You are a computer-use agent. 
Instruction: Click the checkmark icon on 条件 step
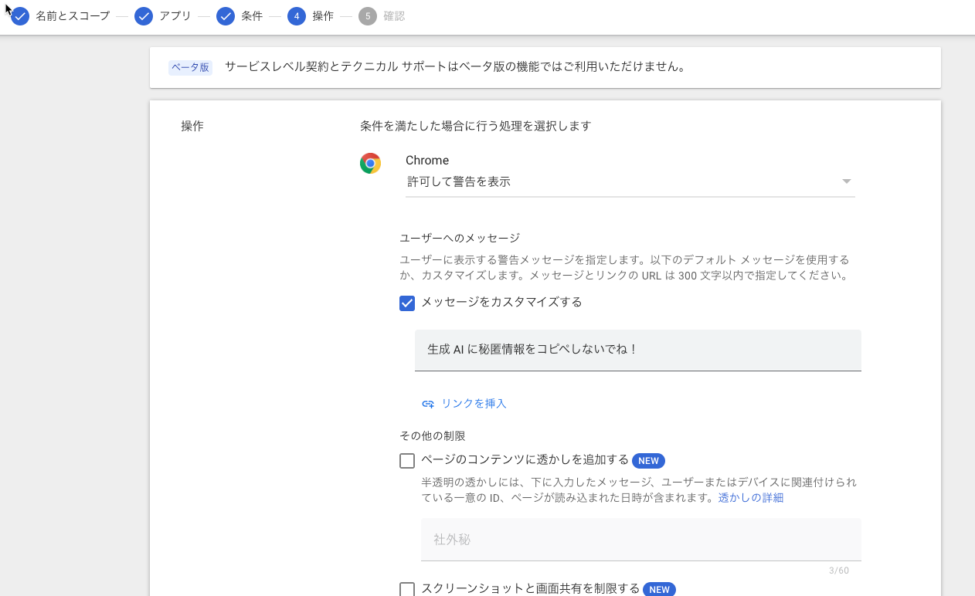pyautogui.click(x=224, y=15)
